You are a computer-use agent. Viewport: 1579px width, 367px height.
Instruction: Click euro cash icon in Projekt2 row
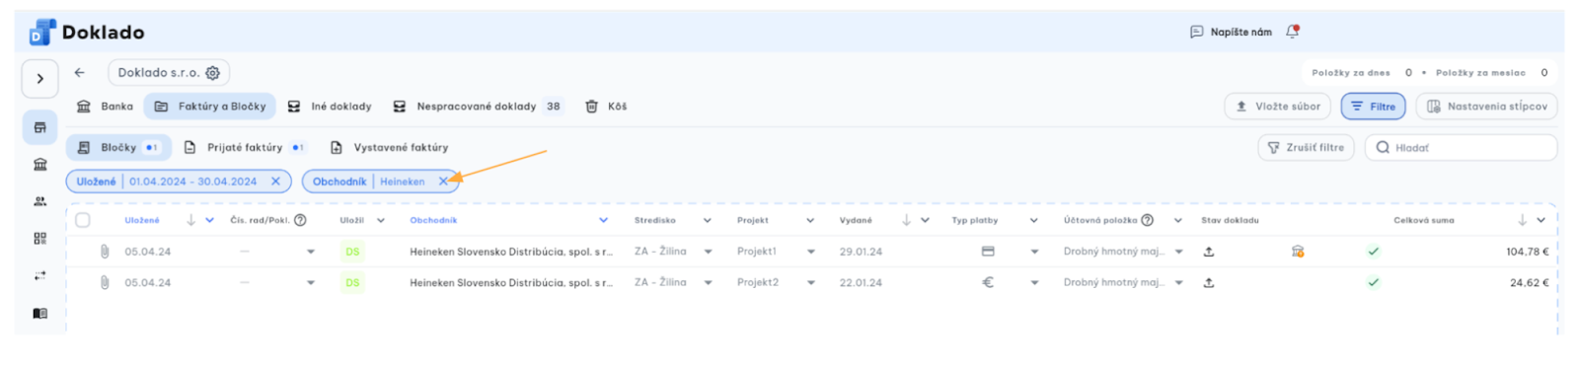coord(988,283)
